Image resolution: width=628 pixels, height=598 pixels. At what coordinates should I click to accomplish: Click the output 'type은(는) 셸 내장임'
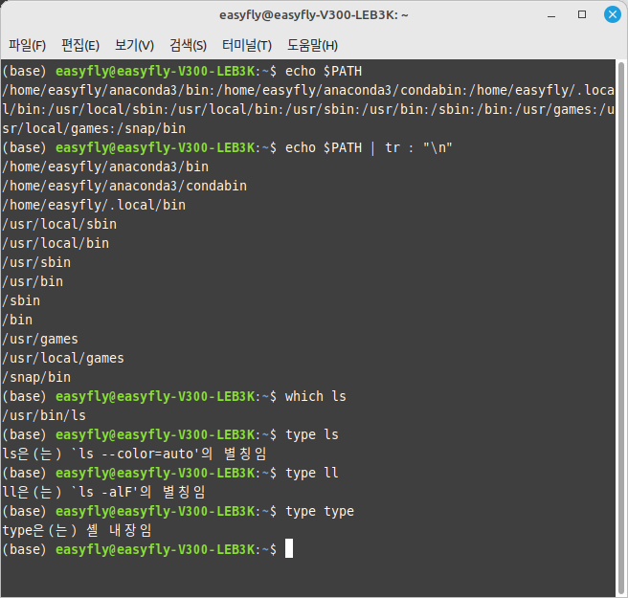[x=77, y=531]
